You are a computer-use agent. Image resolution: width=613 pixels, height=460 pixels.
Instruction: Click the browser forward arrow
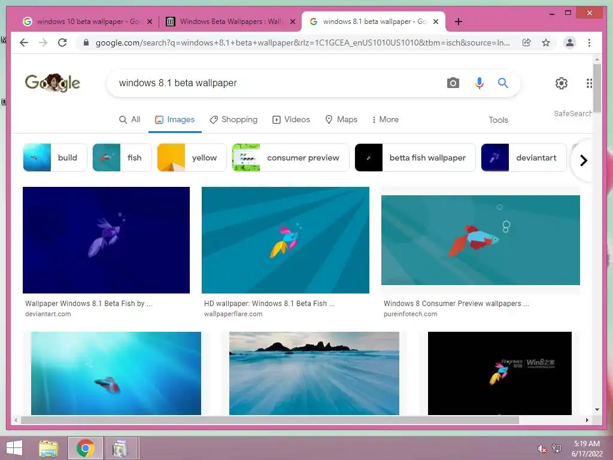[43, 43]
